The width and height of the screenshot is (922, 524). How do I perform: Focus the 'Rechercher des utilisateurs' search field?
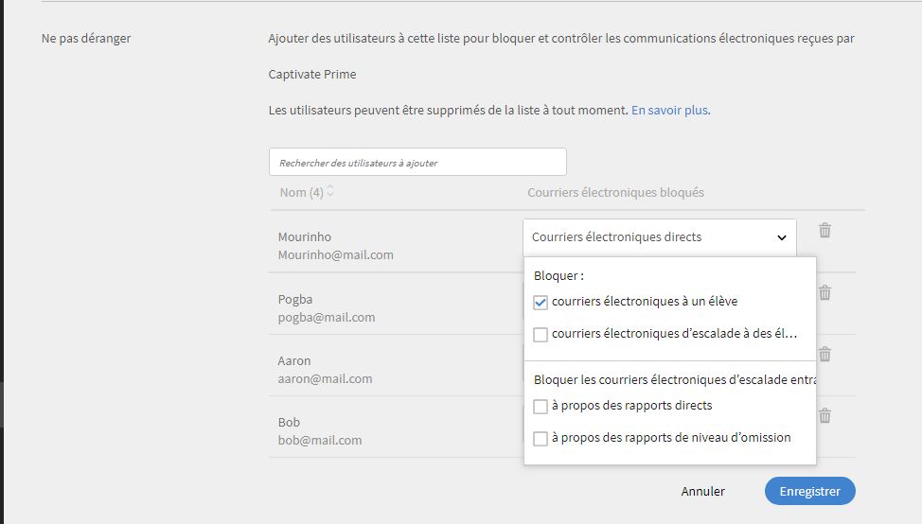[x=417, y=162]
